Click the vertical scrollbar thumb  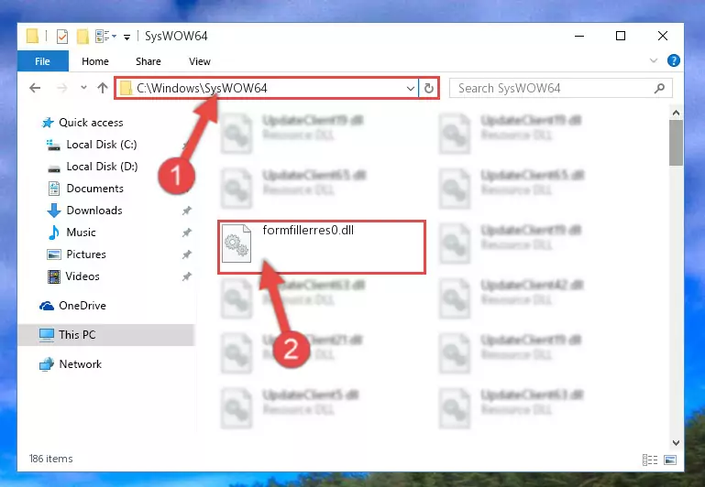point(676,143)
